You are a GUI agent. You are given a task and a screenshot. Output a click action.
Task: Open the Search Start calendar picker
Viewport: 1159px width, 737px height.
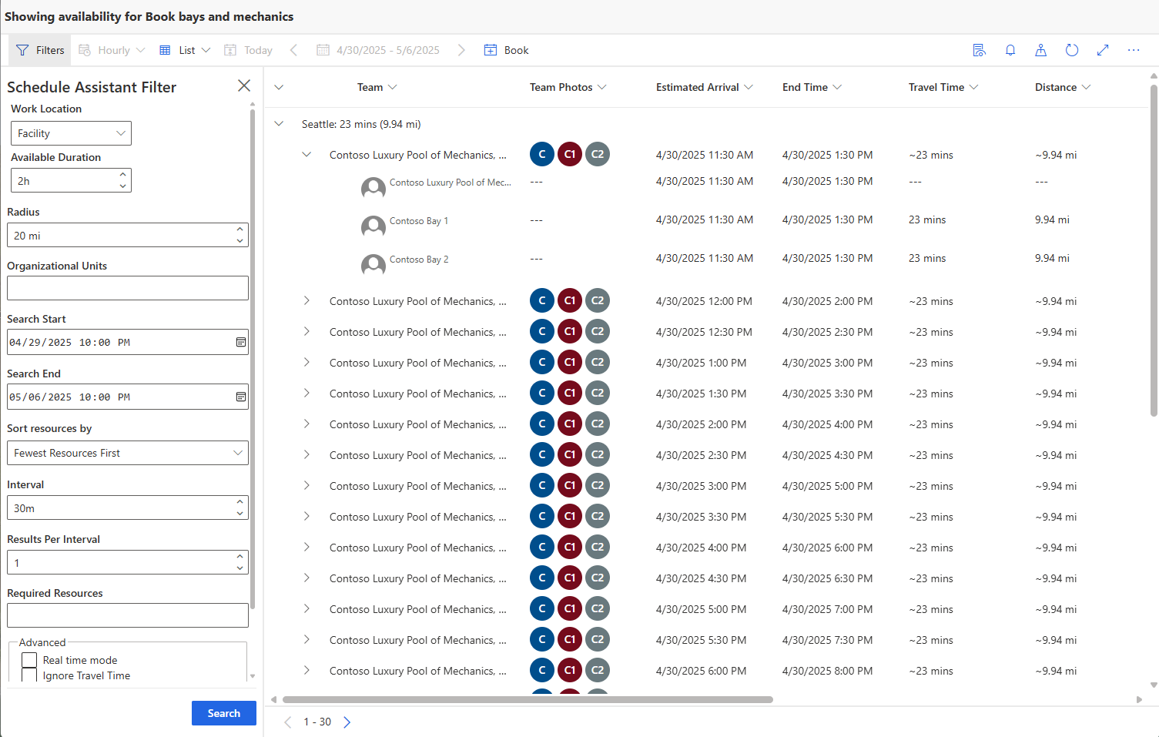pos(240,342)
